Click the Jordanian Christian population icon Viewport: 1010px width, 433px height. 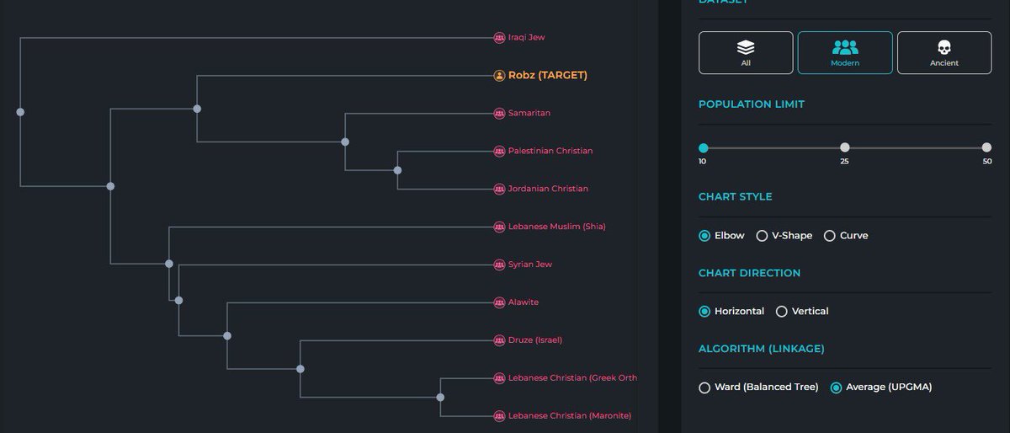pyautogui.click(x=499, y=189)
